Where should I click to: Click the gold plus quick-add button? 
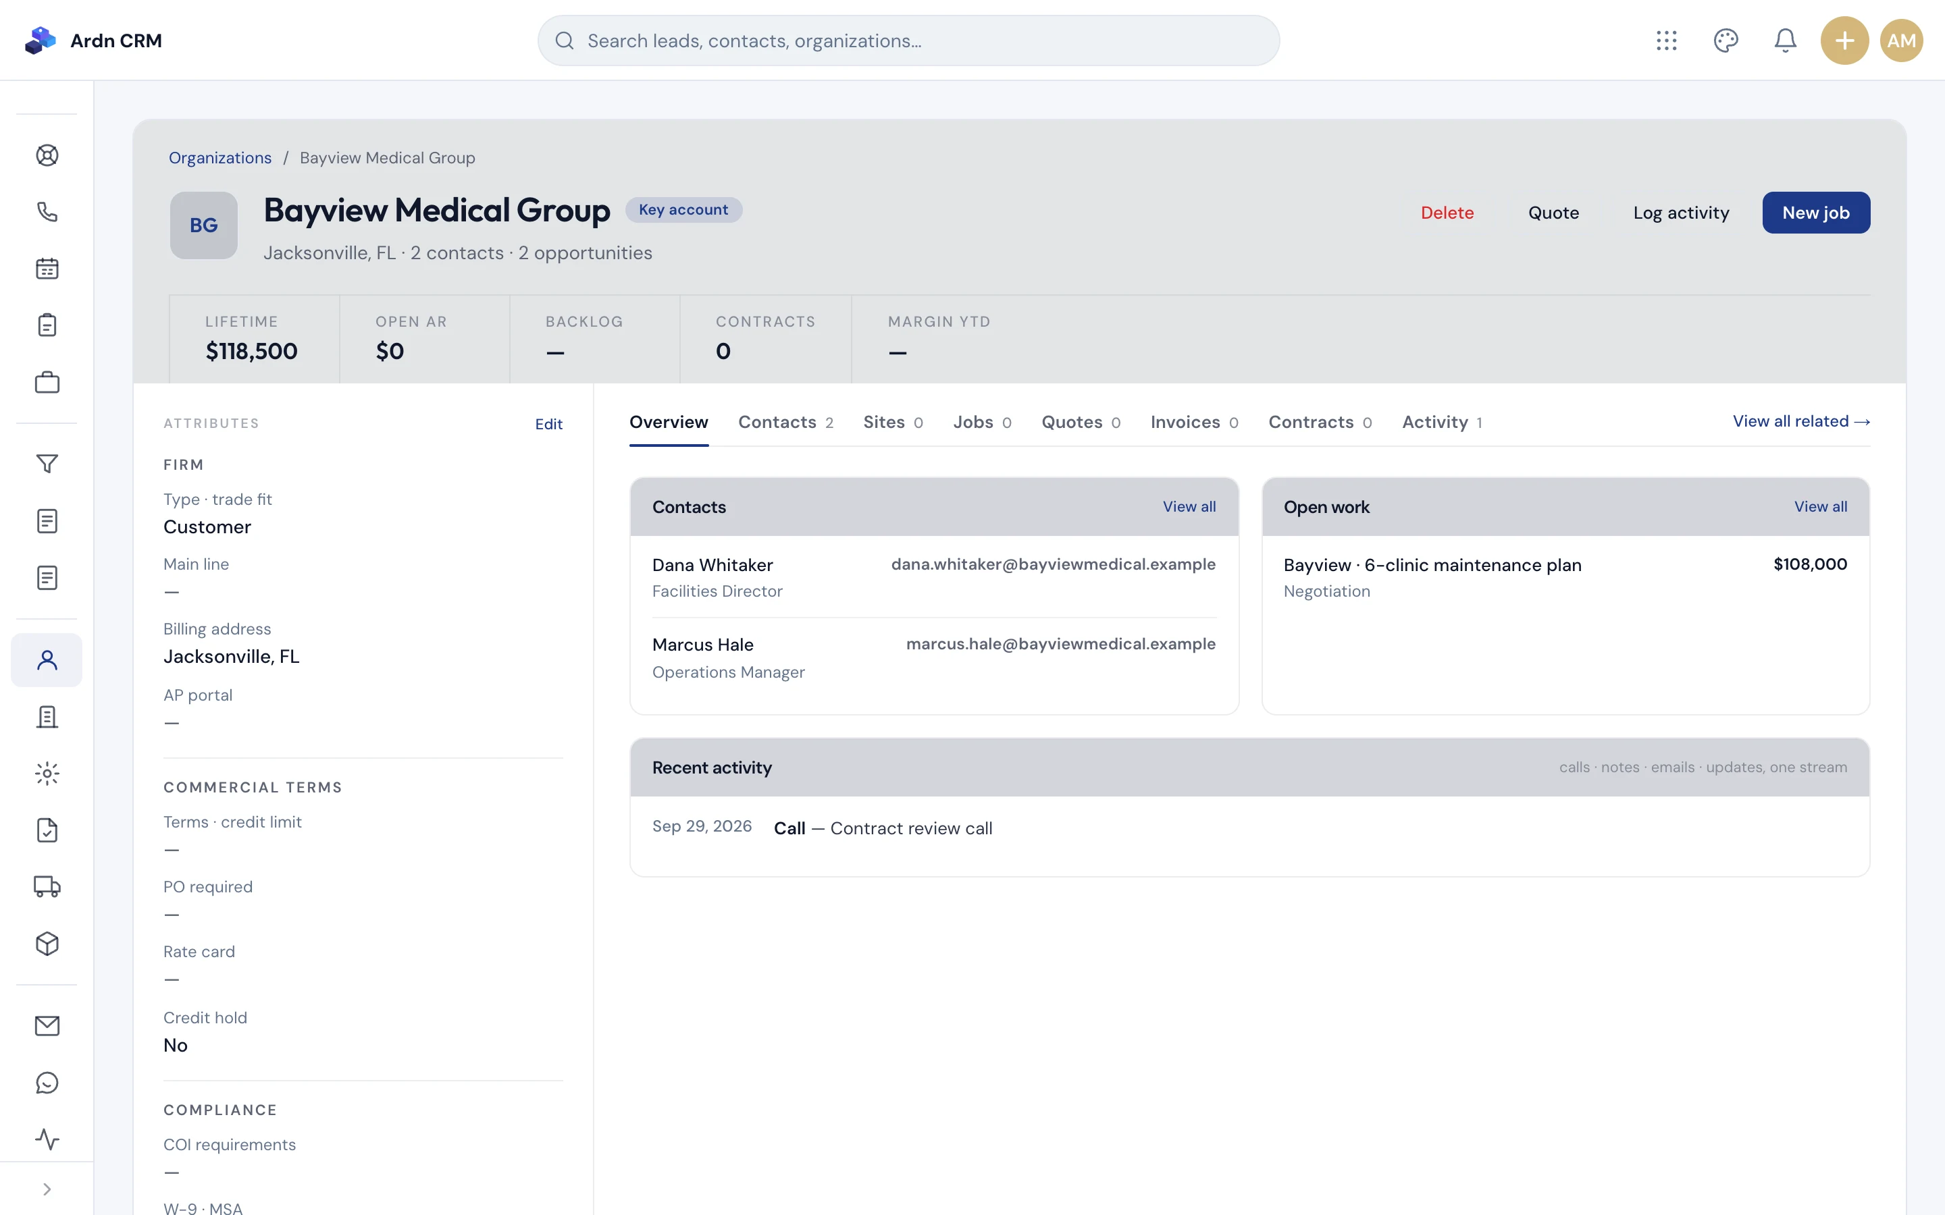coord(1844,40)
